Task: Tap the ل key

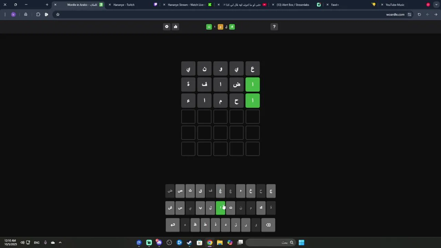Action: 211,208
